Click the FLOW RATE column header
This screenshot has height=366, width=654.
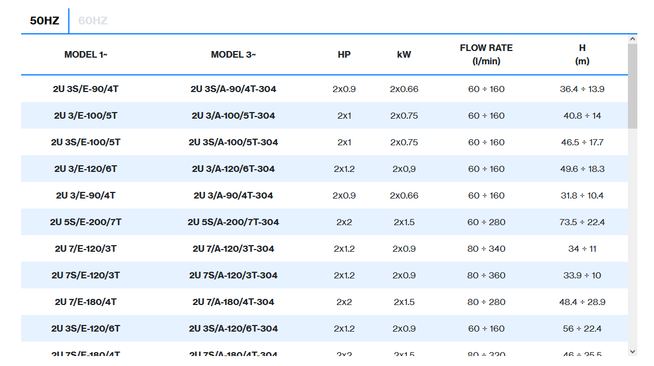486,54
